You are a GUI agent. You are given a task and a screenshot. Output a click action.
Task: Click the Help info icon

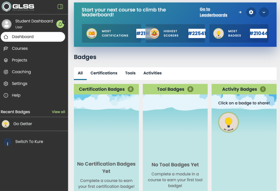[x=6, y=95]
